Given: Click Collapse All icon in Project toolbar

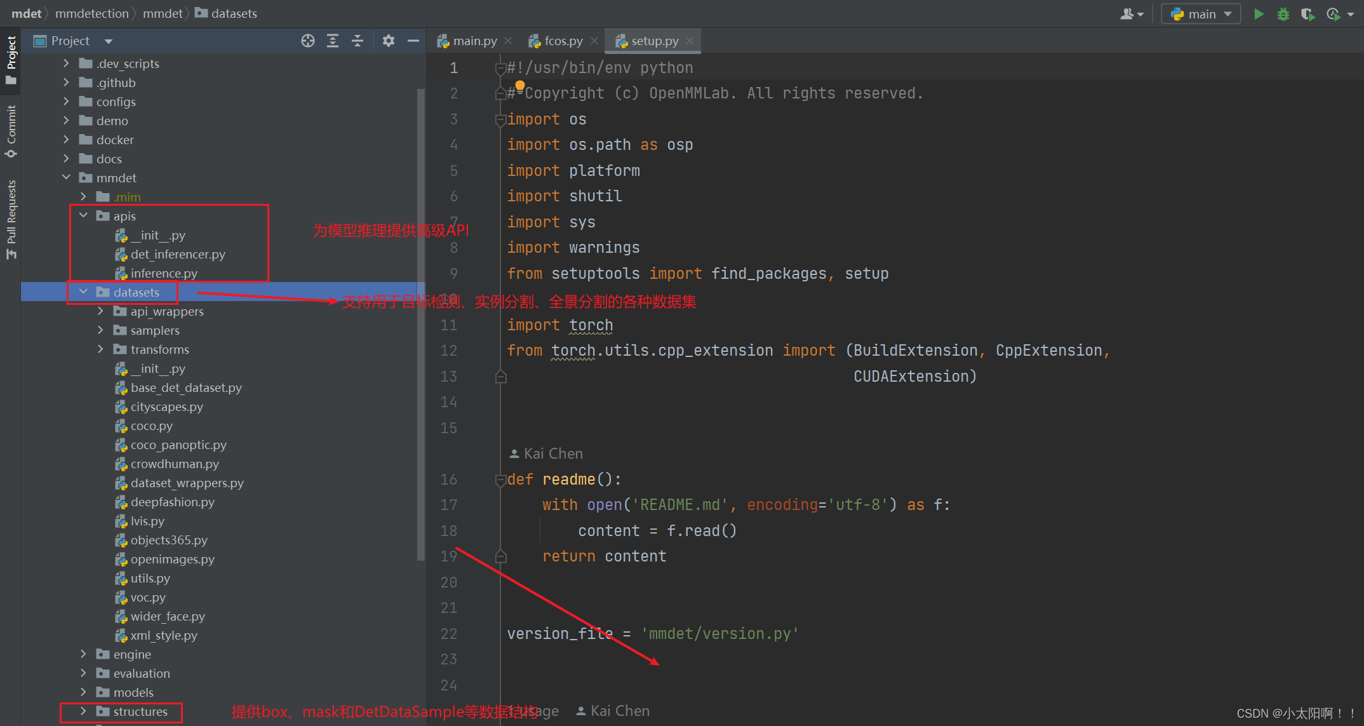Looking at the screenshot, I should point(358,41).
